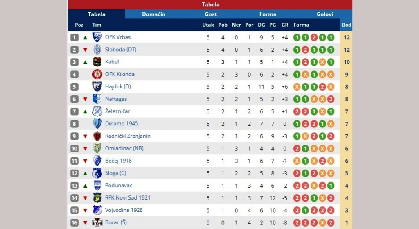The height and width of the screenshot is (229, 419).
Task: Open the Dinamo 1945 team link
Action: coord(121,124)
